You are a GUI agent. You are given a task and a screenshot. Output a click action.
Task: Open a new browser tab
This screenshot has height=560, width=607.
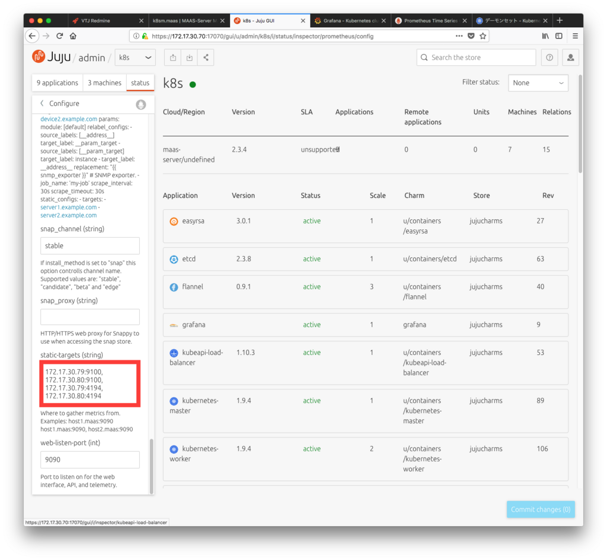coord(560,21)
